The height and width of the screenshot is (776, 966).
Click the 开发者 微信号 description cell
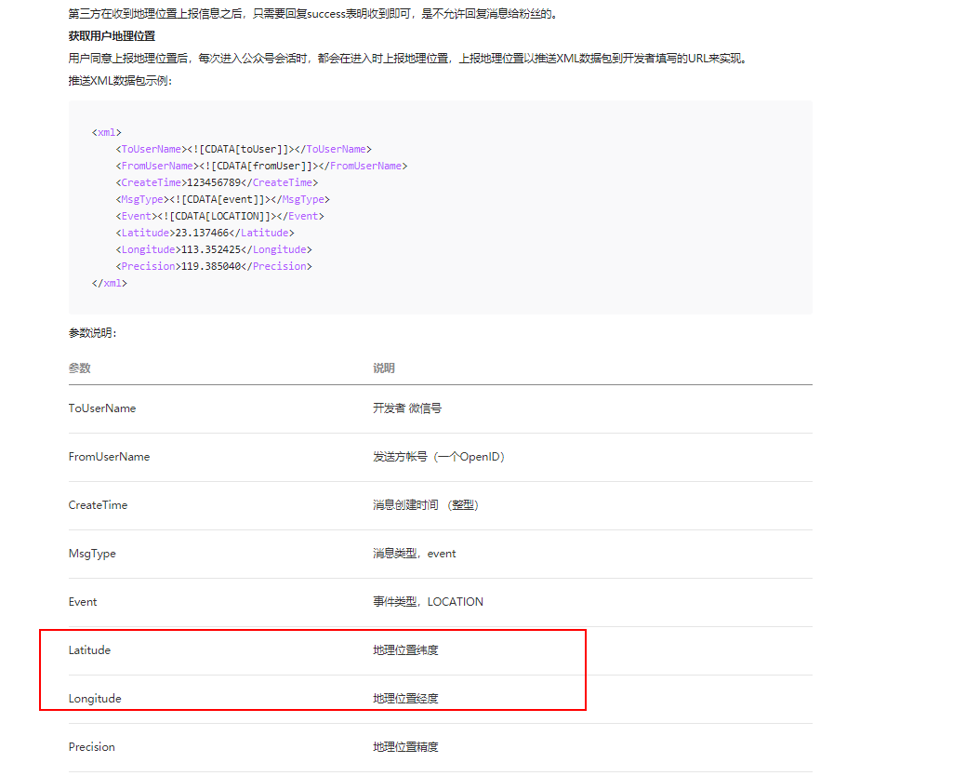(x=406, y=408)
